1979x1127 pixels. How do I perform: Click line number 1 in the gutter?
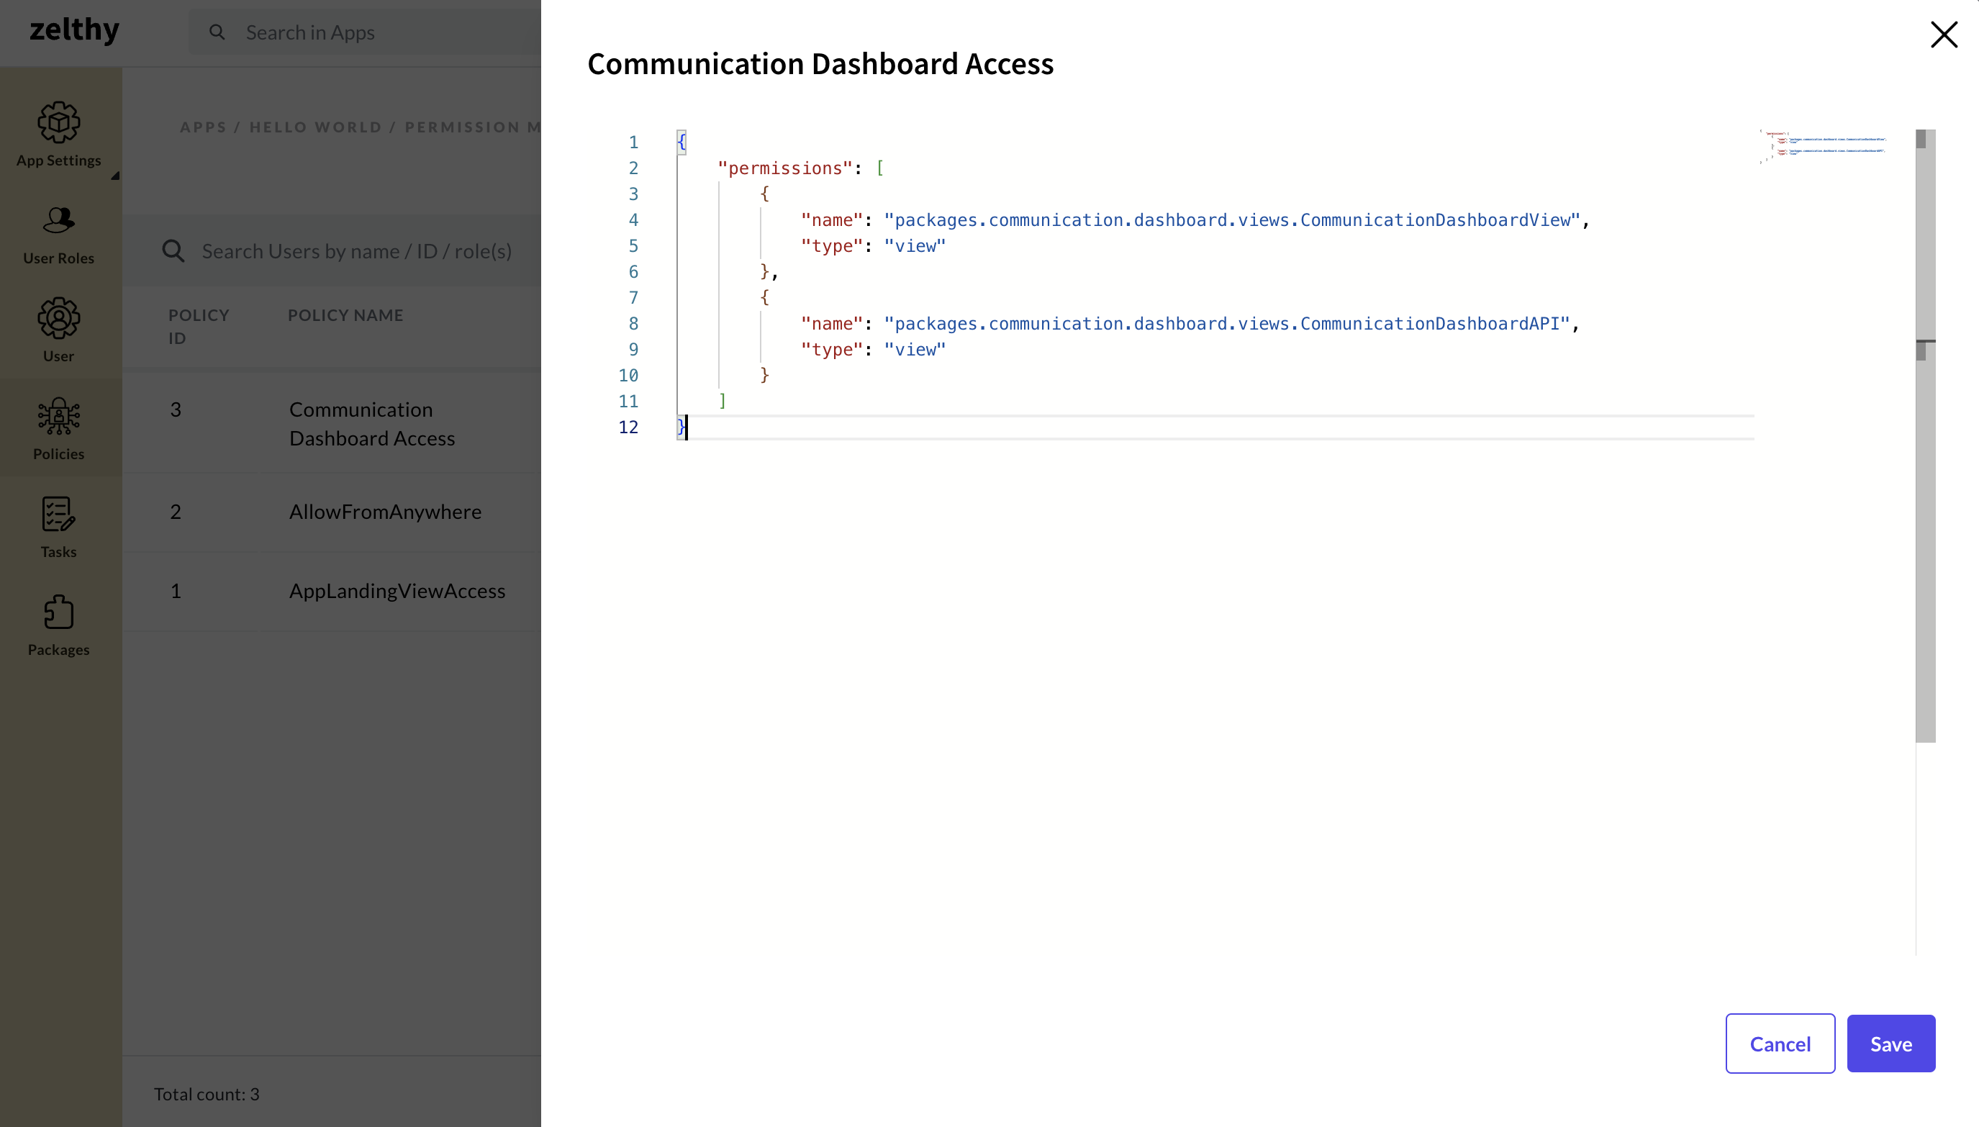pyautogui.click(x=633, y=142)
